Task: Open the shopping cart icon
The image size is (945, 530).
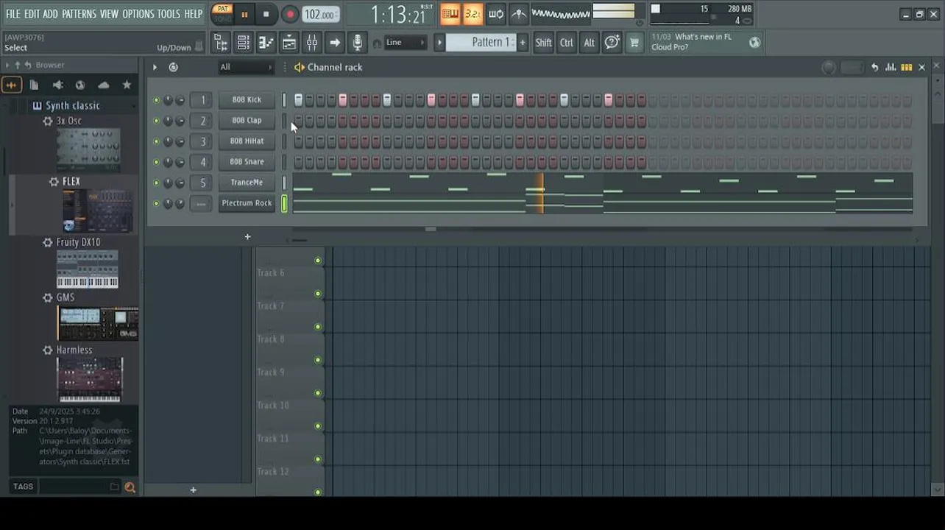Action: tap(634, 43)
